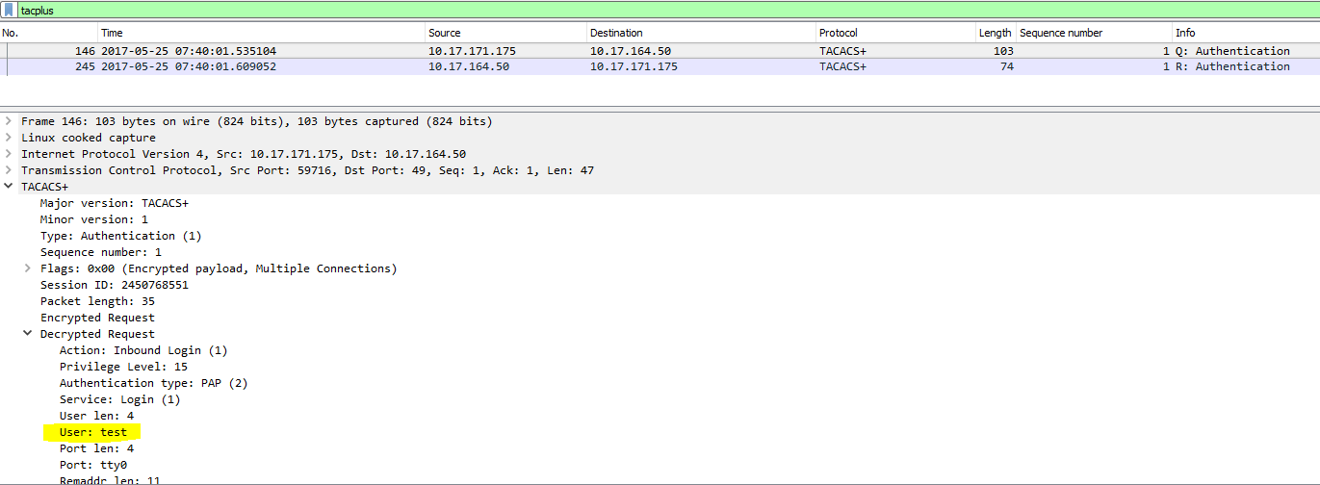
Task: Select packet 245 R: Authentication row
Action: (660, 66)
